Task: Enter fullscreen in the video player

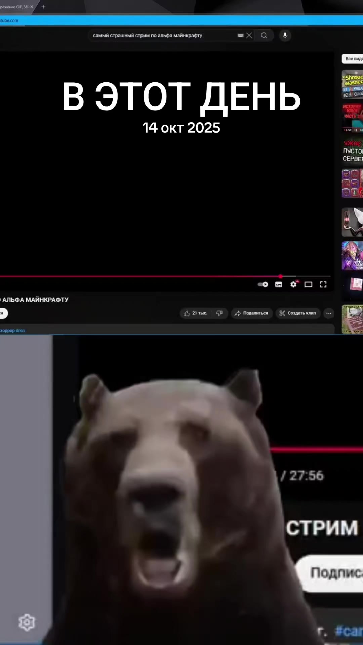Action: coord(323,284)
